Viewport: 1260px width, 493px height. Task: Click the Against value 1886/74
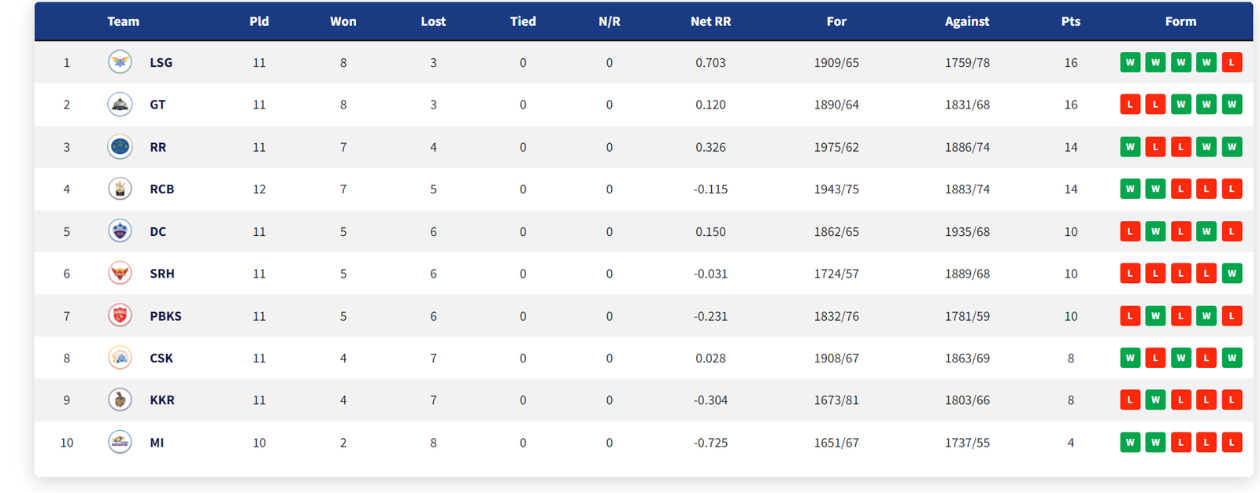point(967,147)
